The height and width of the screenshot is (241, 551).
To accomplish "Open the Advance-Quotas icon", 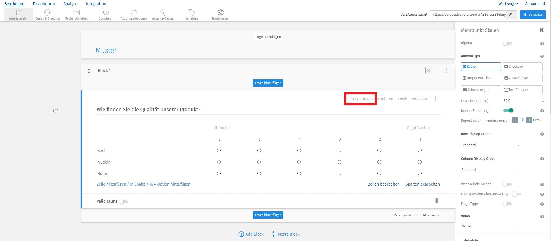I will point(163,12).
